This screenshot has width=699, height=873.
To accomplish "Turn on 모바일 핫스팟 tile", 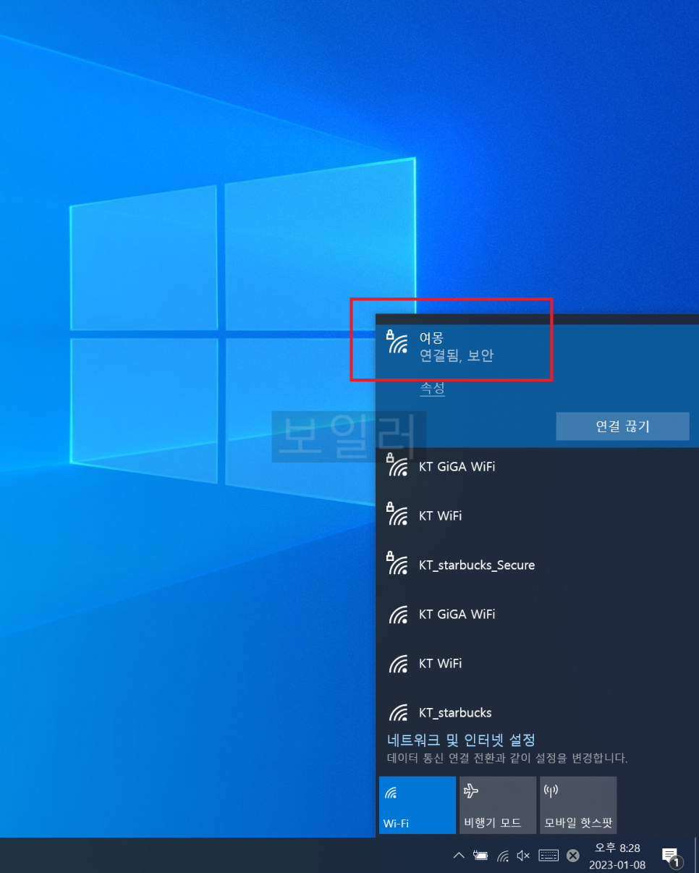I will (577, 804).
